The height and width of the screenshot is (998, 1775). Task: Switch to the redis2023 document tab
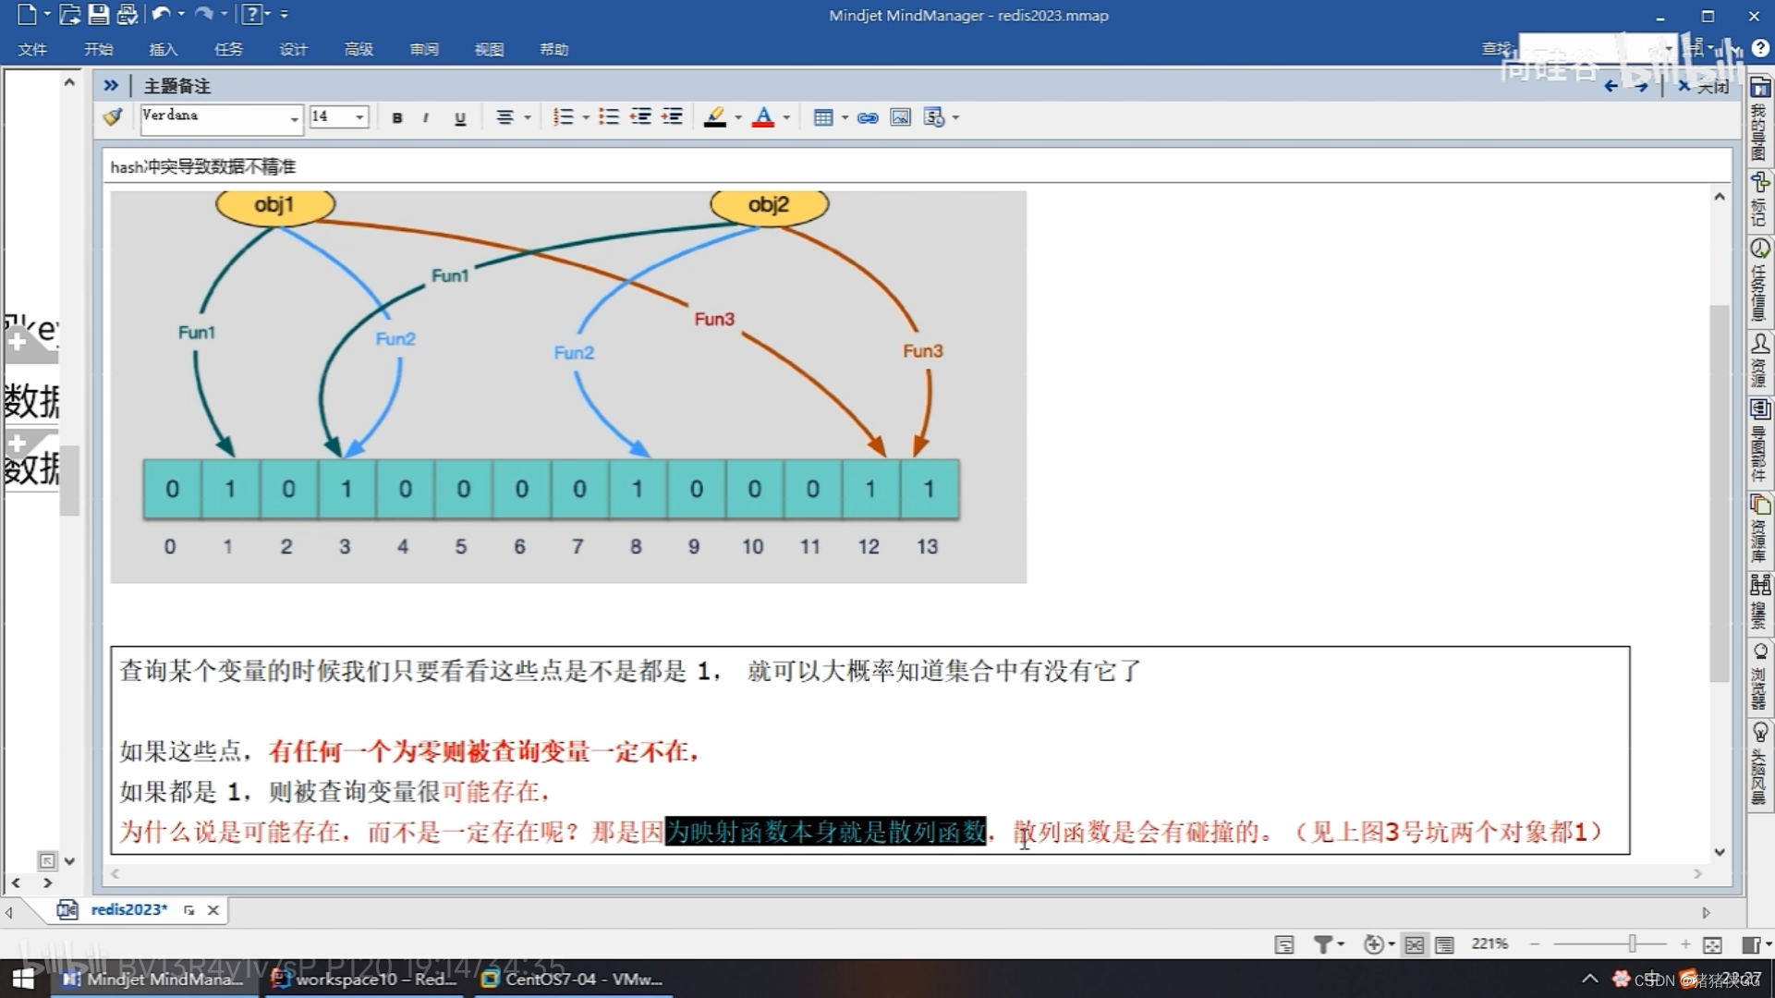tap(129, 909)
